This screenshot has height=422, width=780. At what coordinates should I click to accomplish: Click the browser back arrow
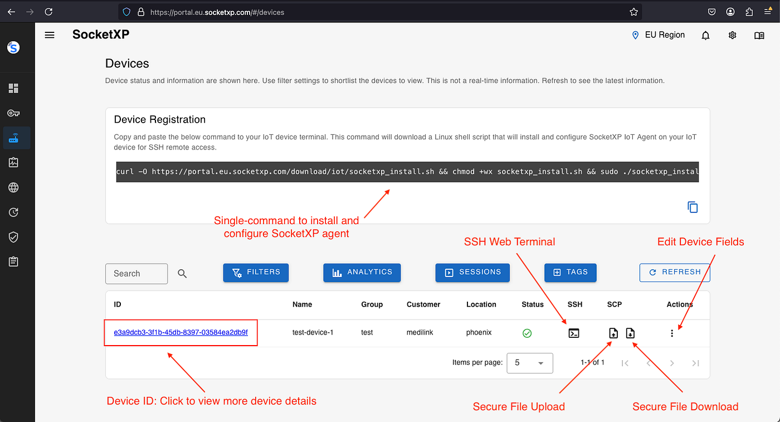click(11, 12)
